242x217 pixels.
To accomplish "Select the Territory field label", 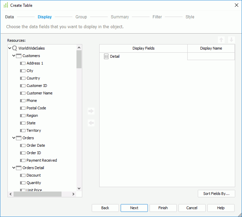I will click(34, 130).
